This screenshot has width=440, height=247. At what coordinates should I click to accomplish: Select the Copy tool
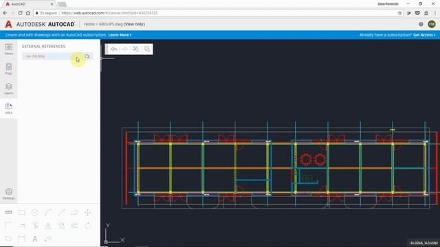click(x=61, y=226)
